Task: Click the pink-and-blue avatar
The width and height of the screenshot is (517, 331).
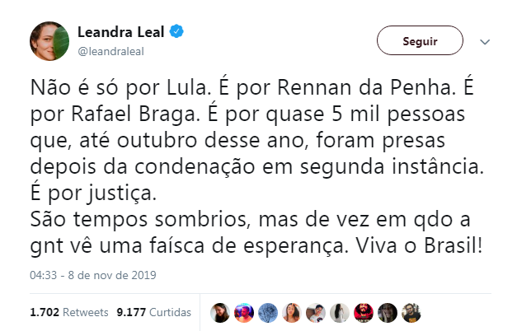Action: pyautogui.click(x=243, y=313)
